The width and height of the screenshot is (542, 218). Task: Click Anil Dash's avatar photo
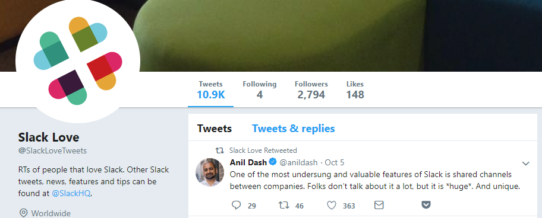coord(209,172)
